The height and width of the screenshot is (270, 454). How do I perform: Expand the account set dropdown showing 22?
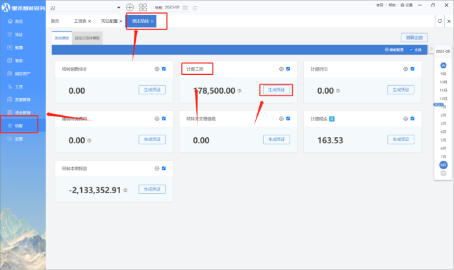(119, 7)
